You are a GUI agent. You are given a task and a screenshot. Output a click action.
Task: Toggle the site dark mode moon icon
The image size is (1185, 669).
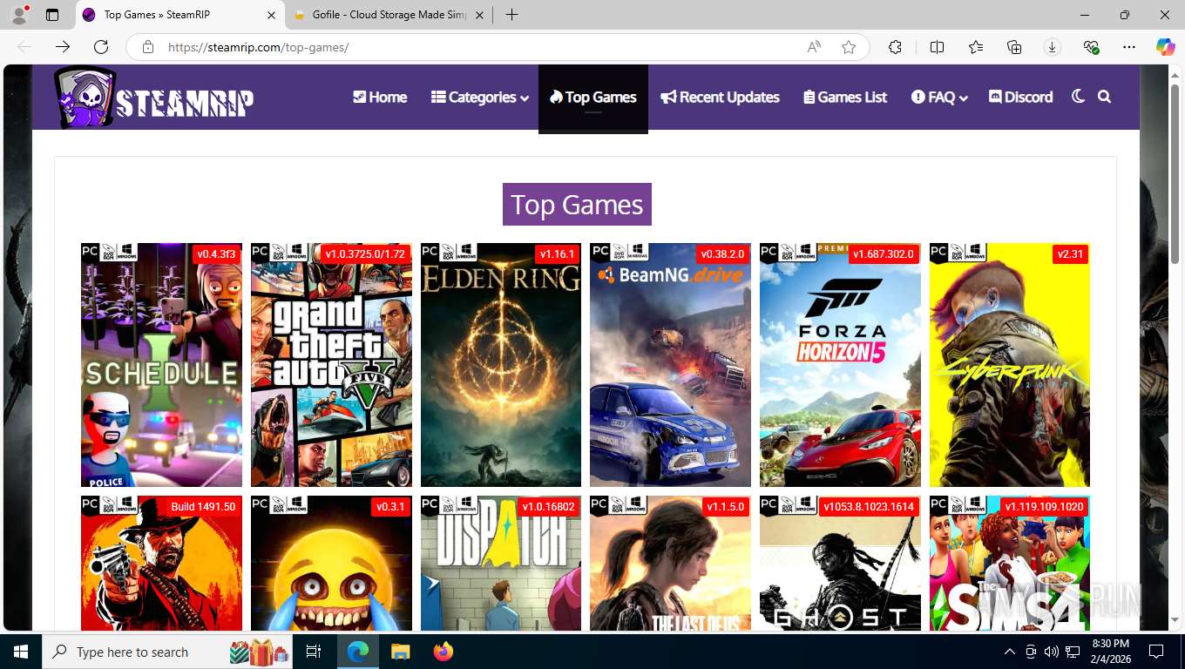click(x=1078, y=97)
